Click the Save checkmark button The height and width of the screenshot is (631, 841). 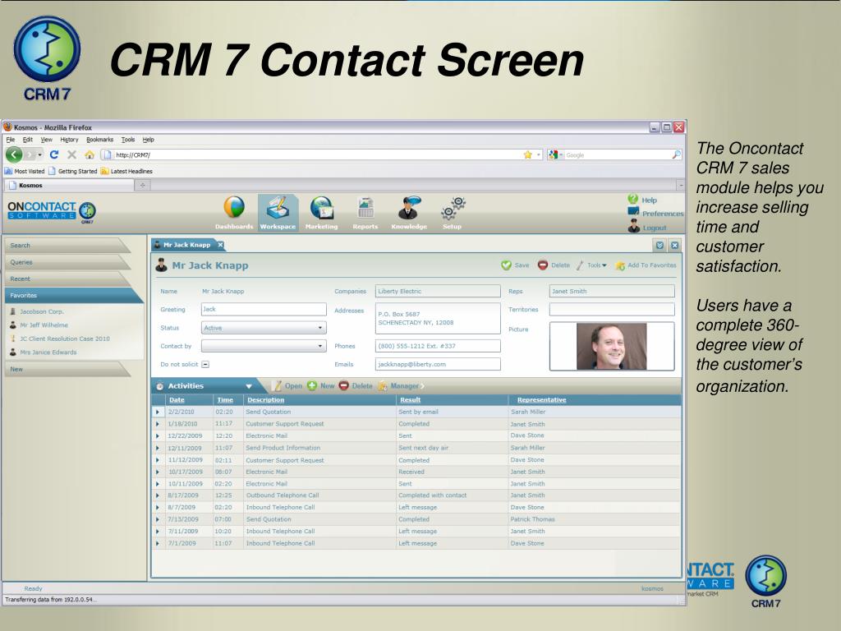(515, 265)
